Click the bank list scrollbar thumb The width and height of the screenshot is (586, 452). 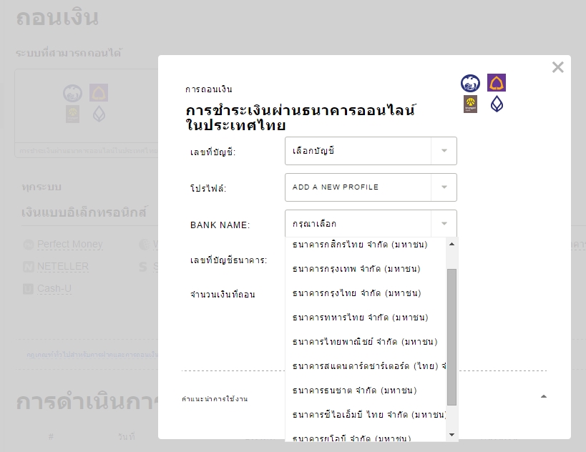pos(451,337)
